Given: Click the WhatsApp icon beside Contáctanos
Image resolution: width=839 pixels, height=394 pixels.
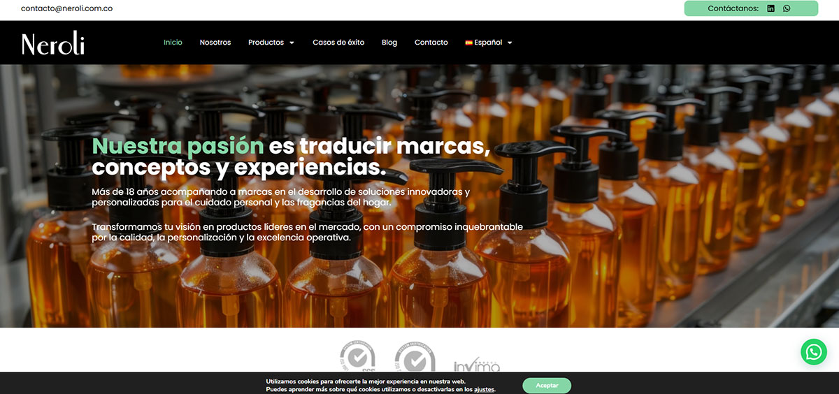Looking at the screenshot, I should 787,8.
